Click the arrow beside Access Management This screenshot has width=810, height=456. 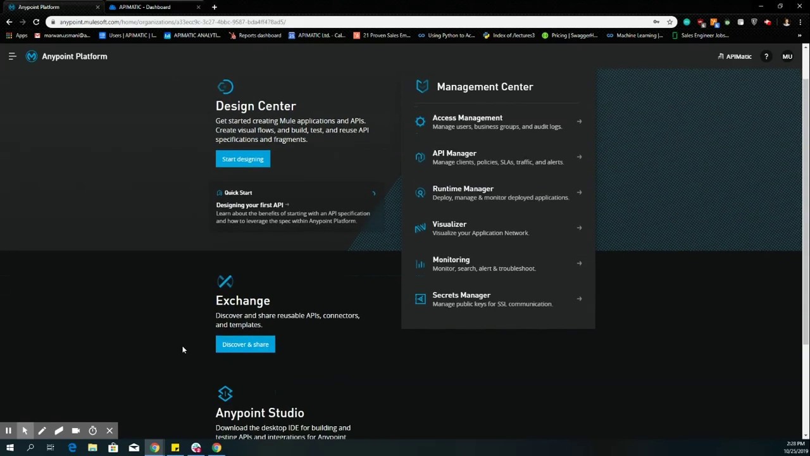tap(579, 122)
